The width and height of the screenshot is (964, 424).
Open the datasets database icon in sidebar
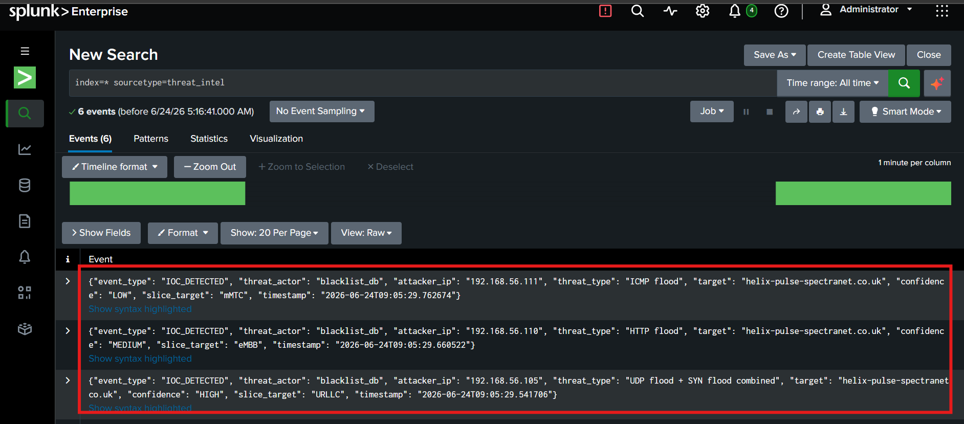[x=25, y=185]
